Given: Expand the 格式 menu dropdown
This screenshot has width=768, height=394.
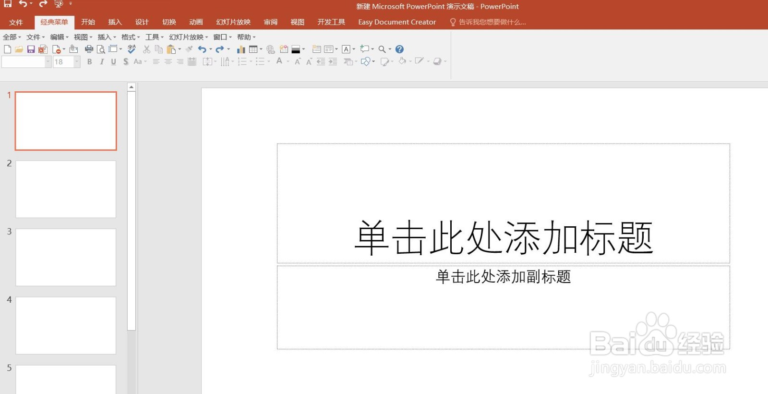Looking at the screenshot, I should 131,37.
